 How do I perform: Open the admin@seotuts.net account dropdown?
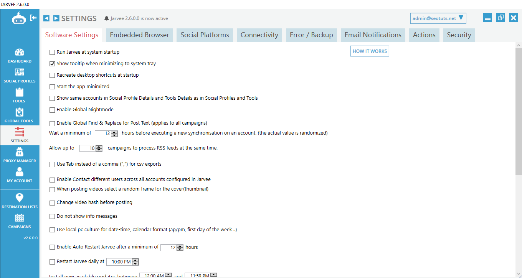click(x=438, y=18)
